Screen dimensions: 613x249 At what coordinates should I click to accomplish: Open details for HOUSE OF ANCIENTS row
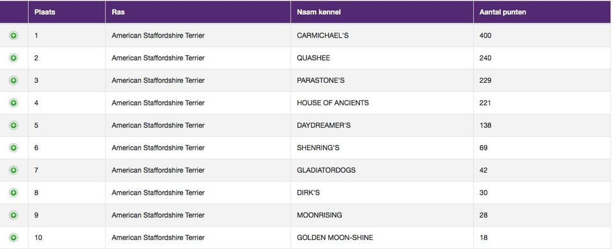pos(13,103)
